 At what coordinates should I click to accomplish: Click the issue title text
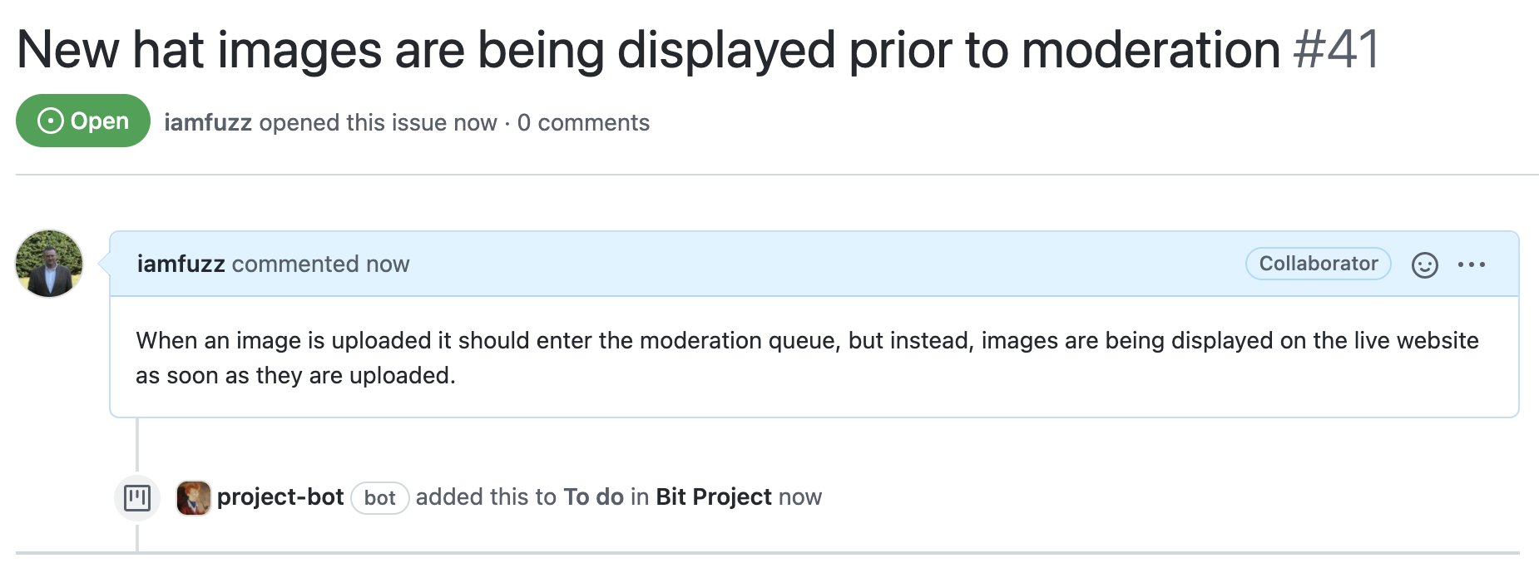pos(649,50)
